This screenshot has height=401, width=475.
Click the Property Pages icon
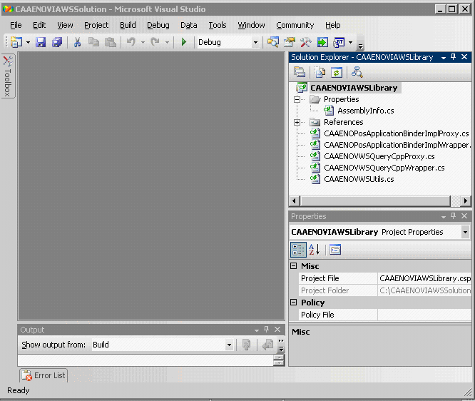pyautogui.click(x=335, y=250)
